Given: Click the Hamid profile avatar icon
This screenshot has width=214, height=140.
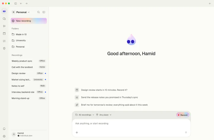Looking at the screenshot, I should pos(14,134).
